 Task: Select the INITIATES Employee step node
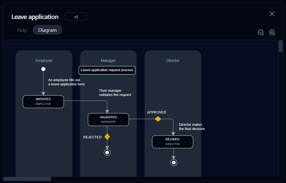(x=43, y=102)
